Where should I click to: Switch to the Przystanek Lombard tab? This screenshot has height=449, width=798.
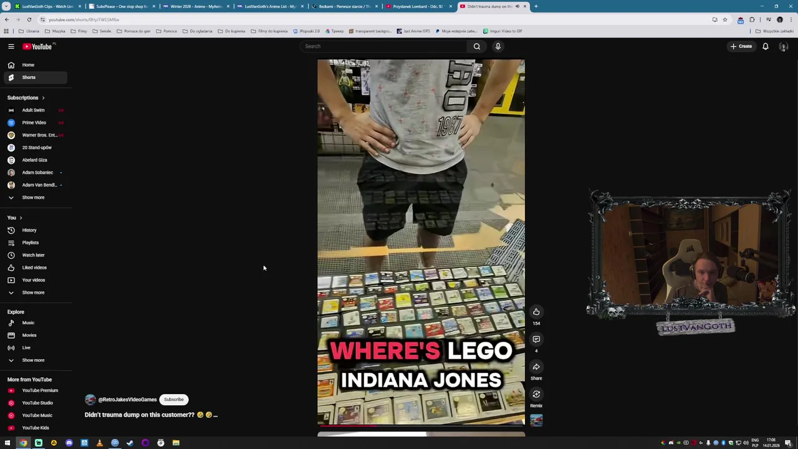(418, 6)
